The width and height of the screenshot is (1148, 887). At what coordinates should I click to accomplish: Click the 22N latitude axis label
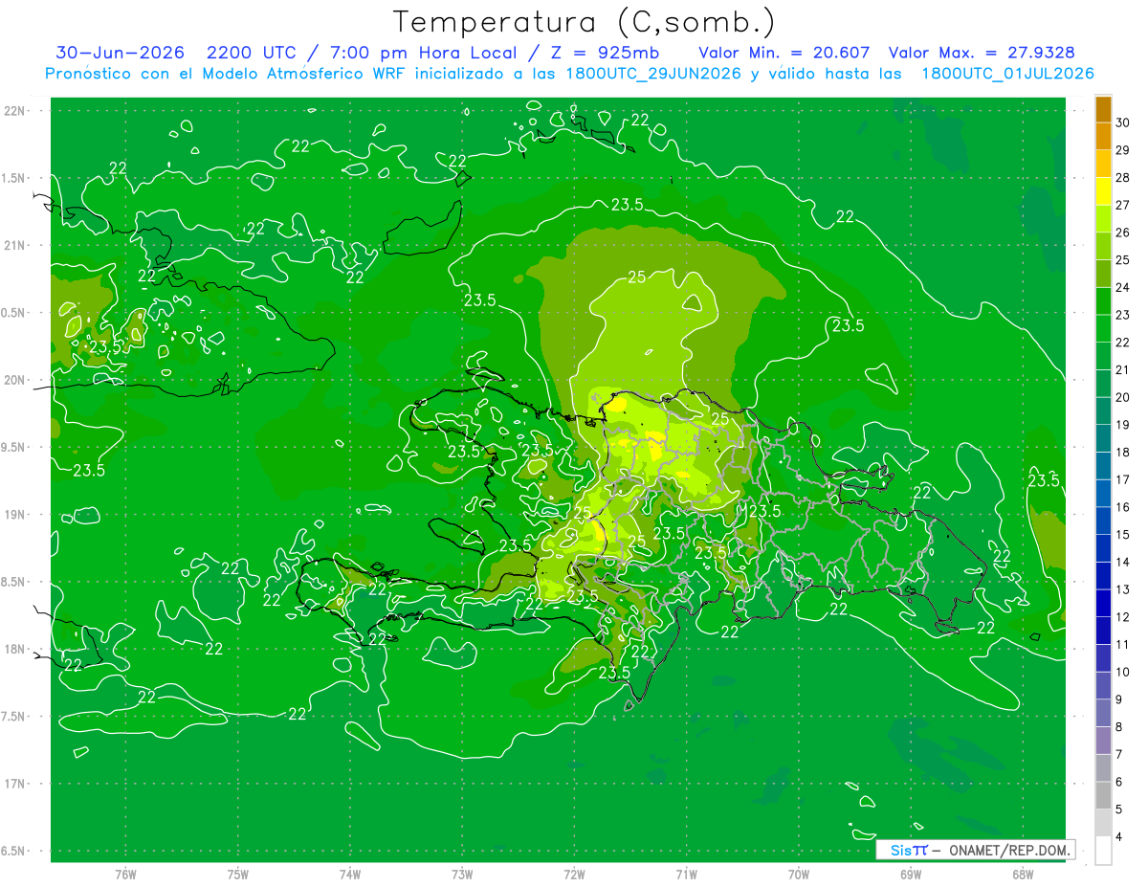coord(15,110)
